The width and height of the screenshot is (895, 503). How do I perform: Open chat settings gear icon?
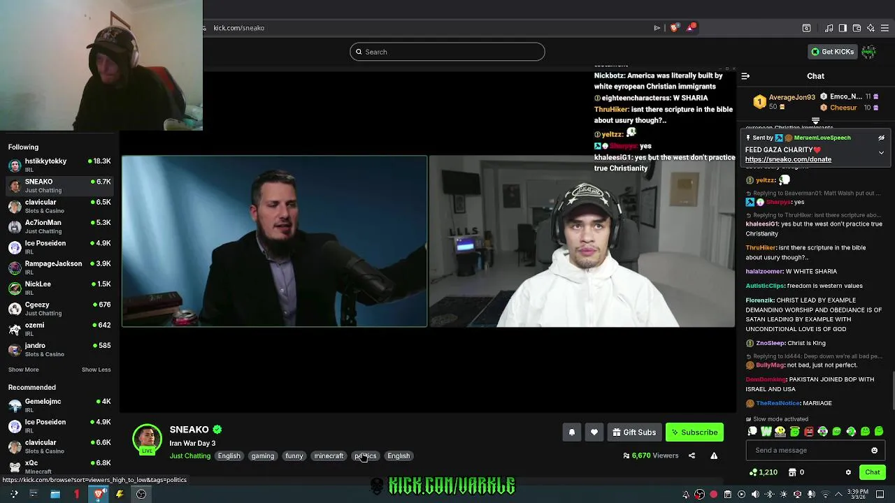(848, 472)
